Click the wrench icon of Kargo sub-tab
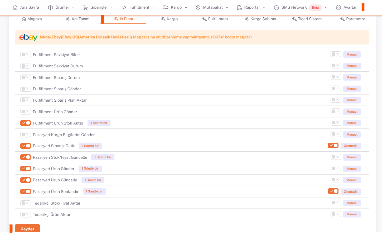This screenshot has height=233, width=382. coord(163,19)
